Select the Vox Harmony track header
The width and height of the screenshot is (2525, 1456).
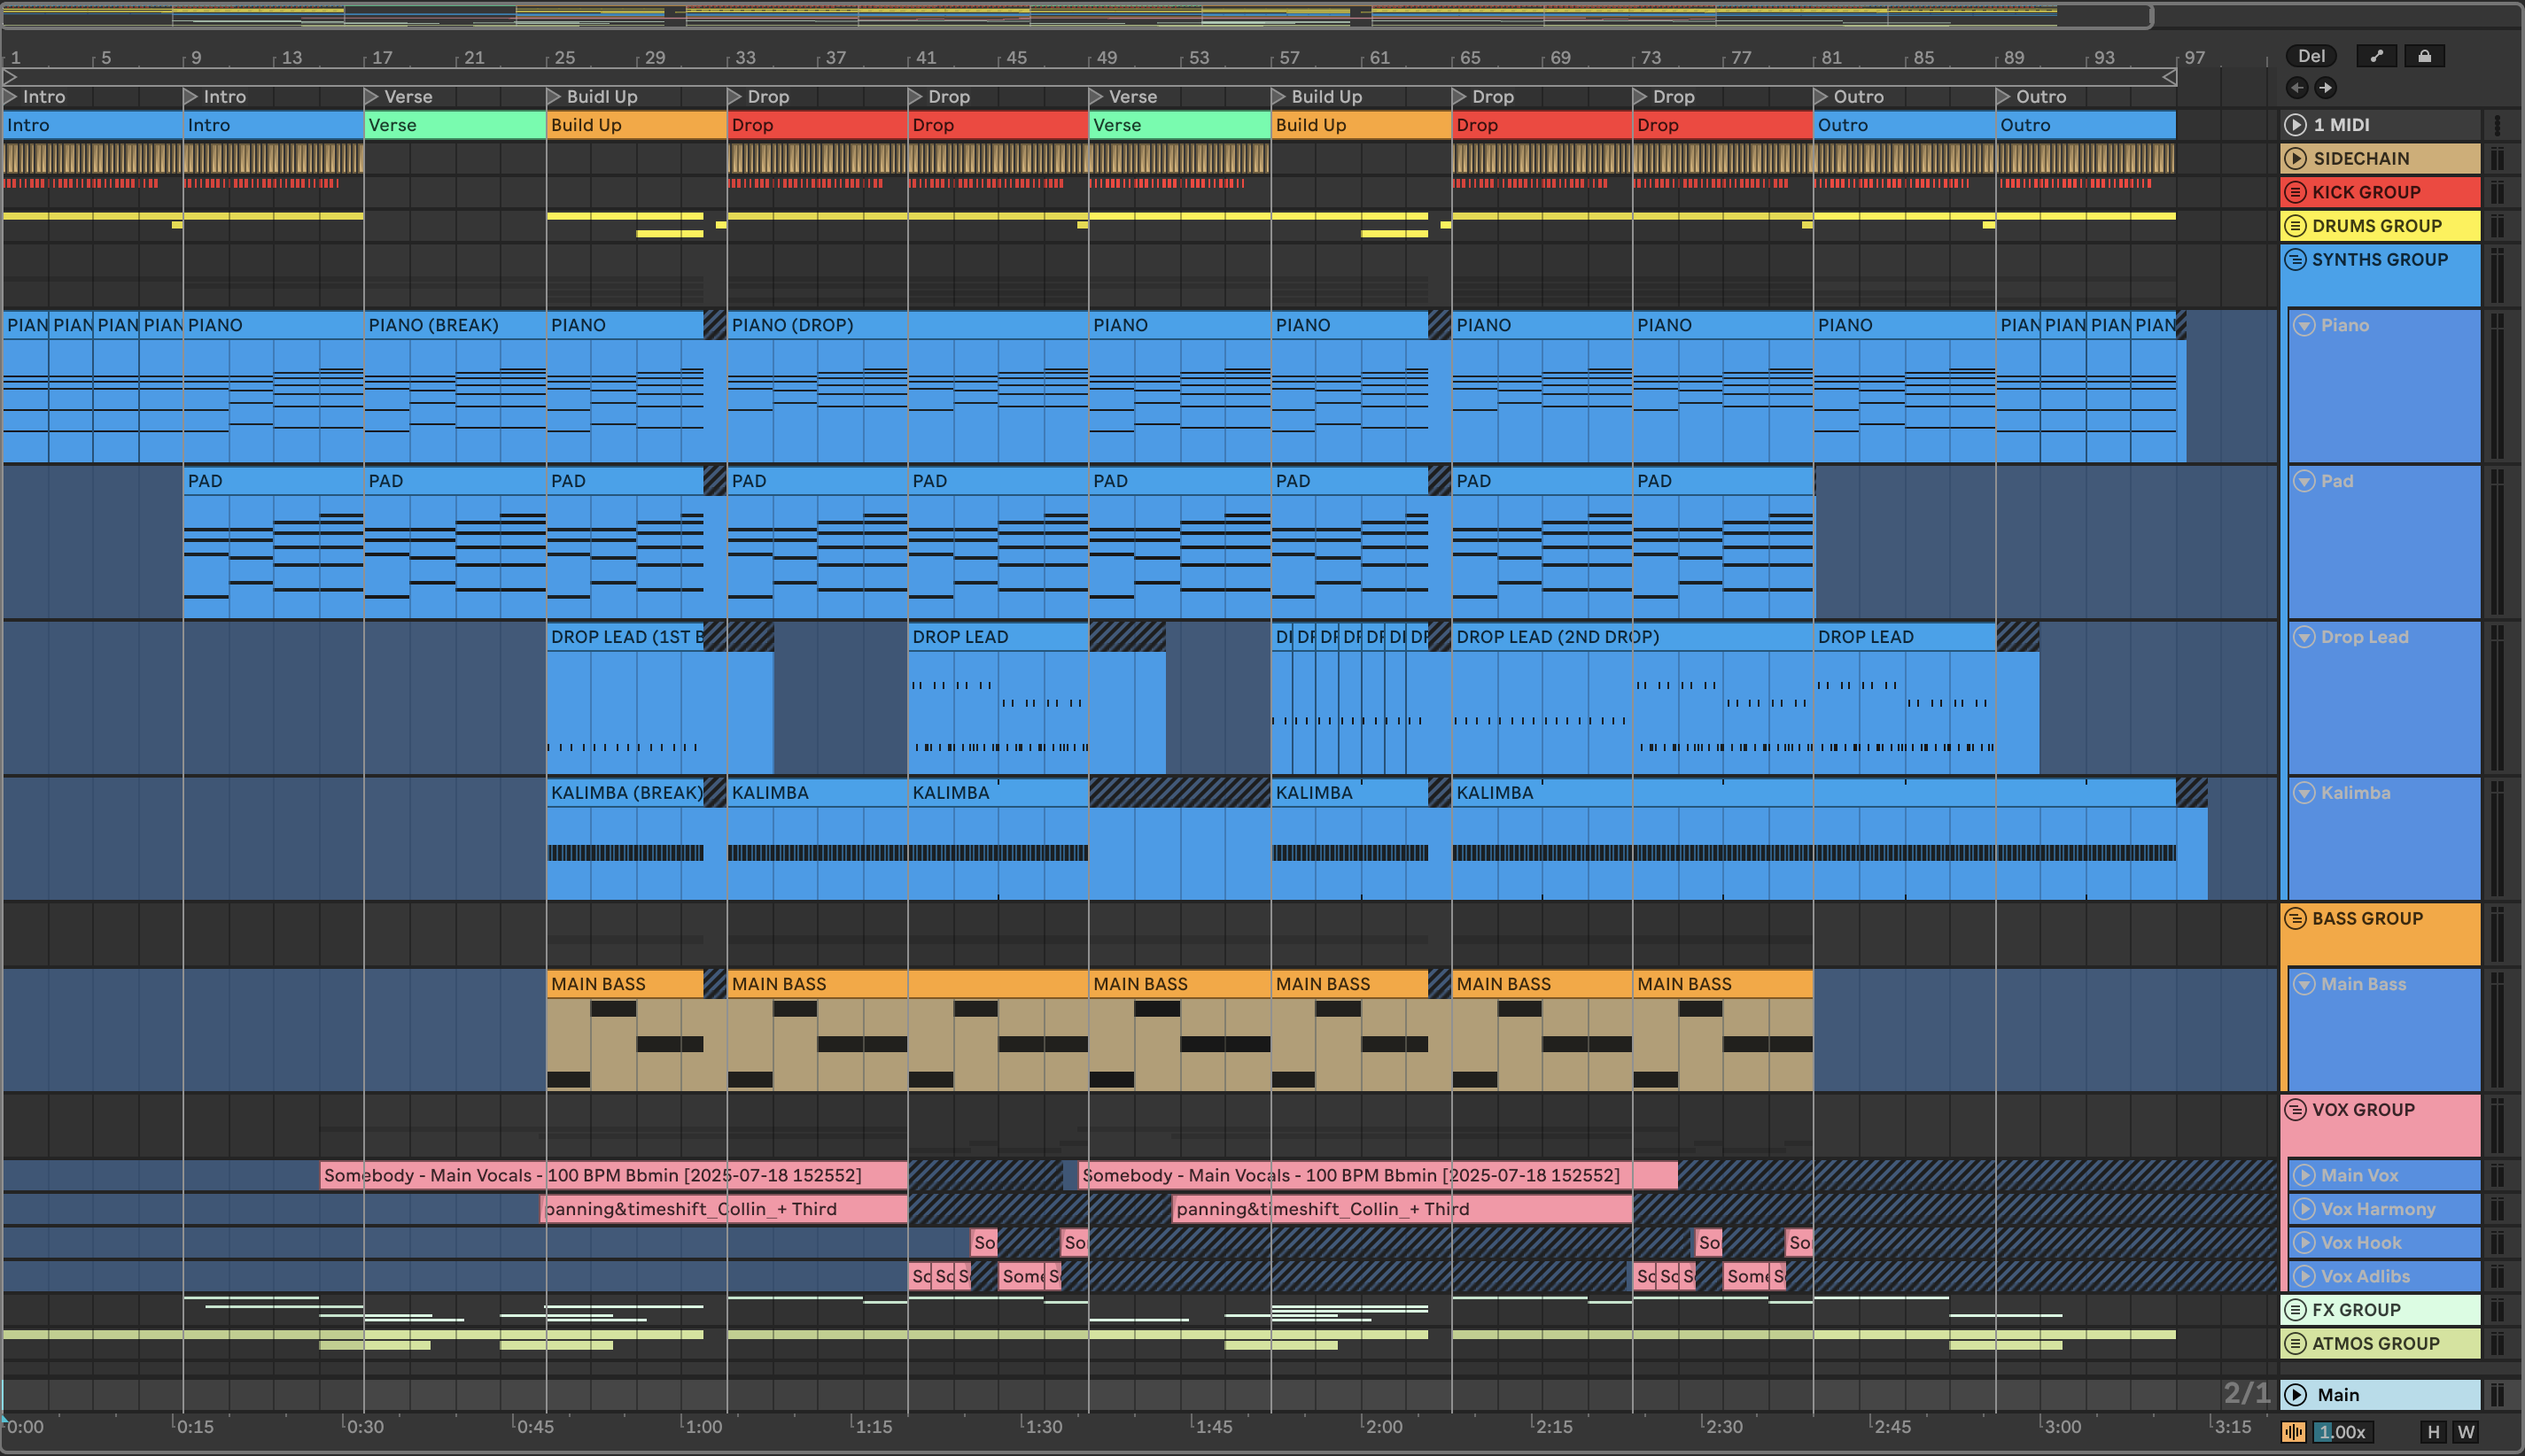(x=2377, y=1209)
